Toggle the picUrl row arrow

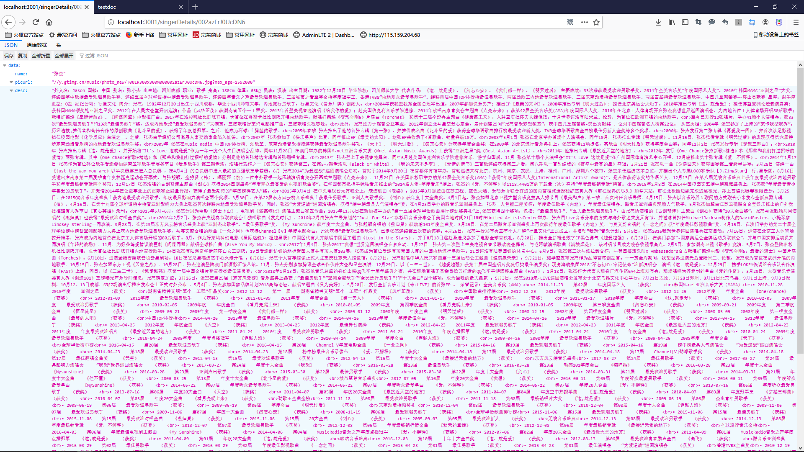11,82
